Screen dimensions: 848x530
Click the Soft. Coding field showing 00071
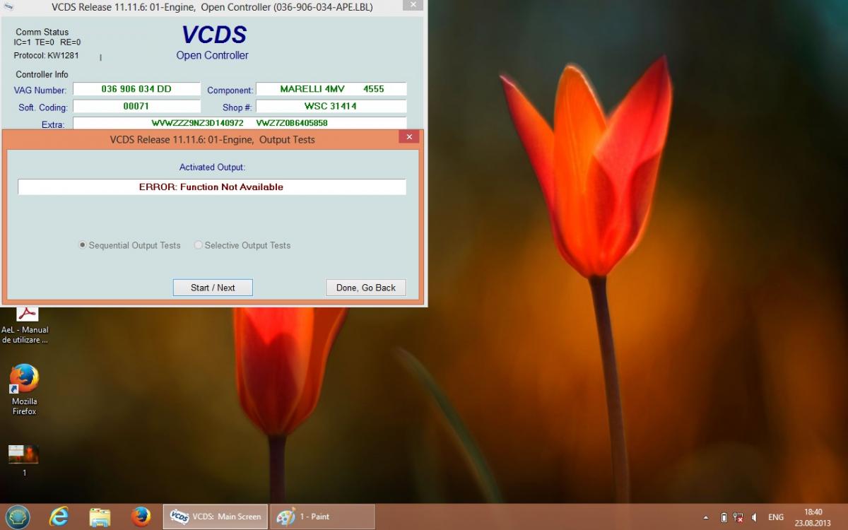pos(136,106)
